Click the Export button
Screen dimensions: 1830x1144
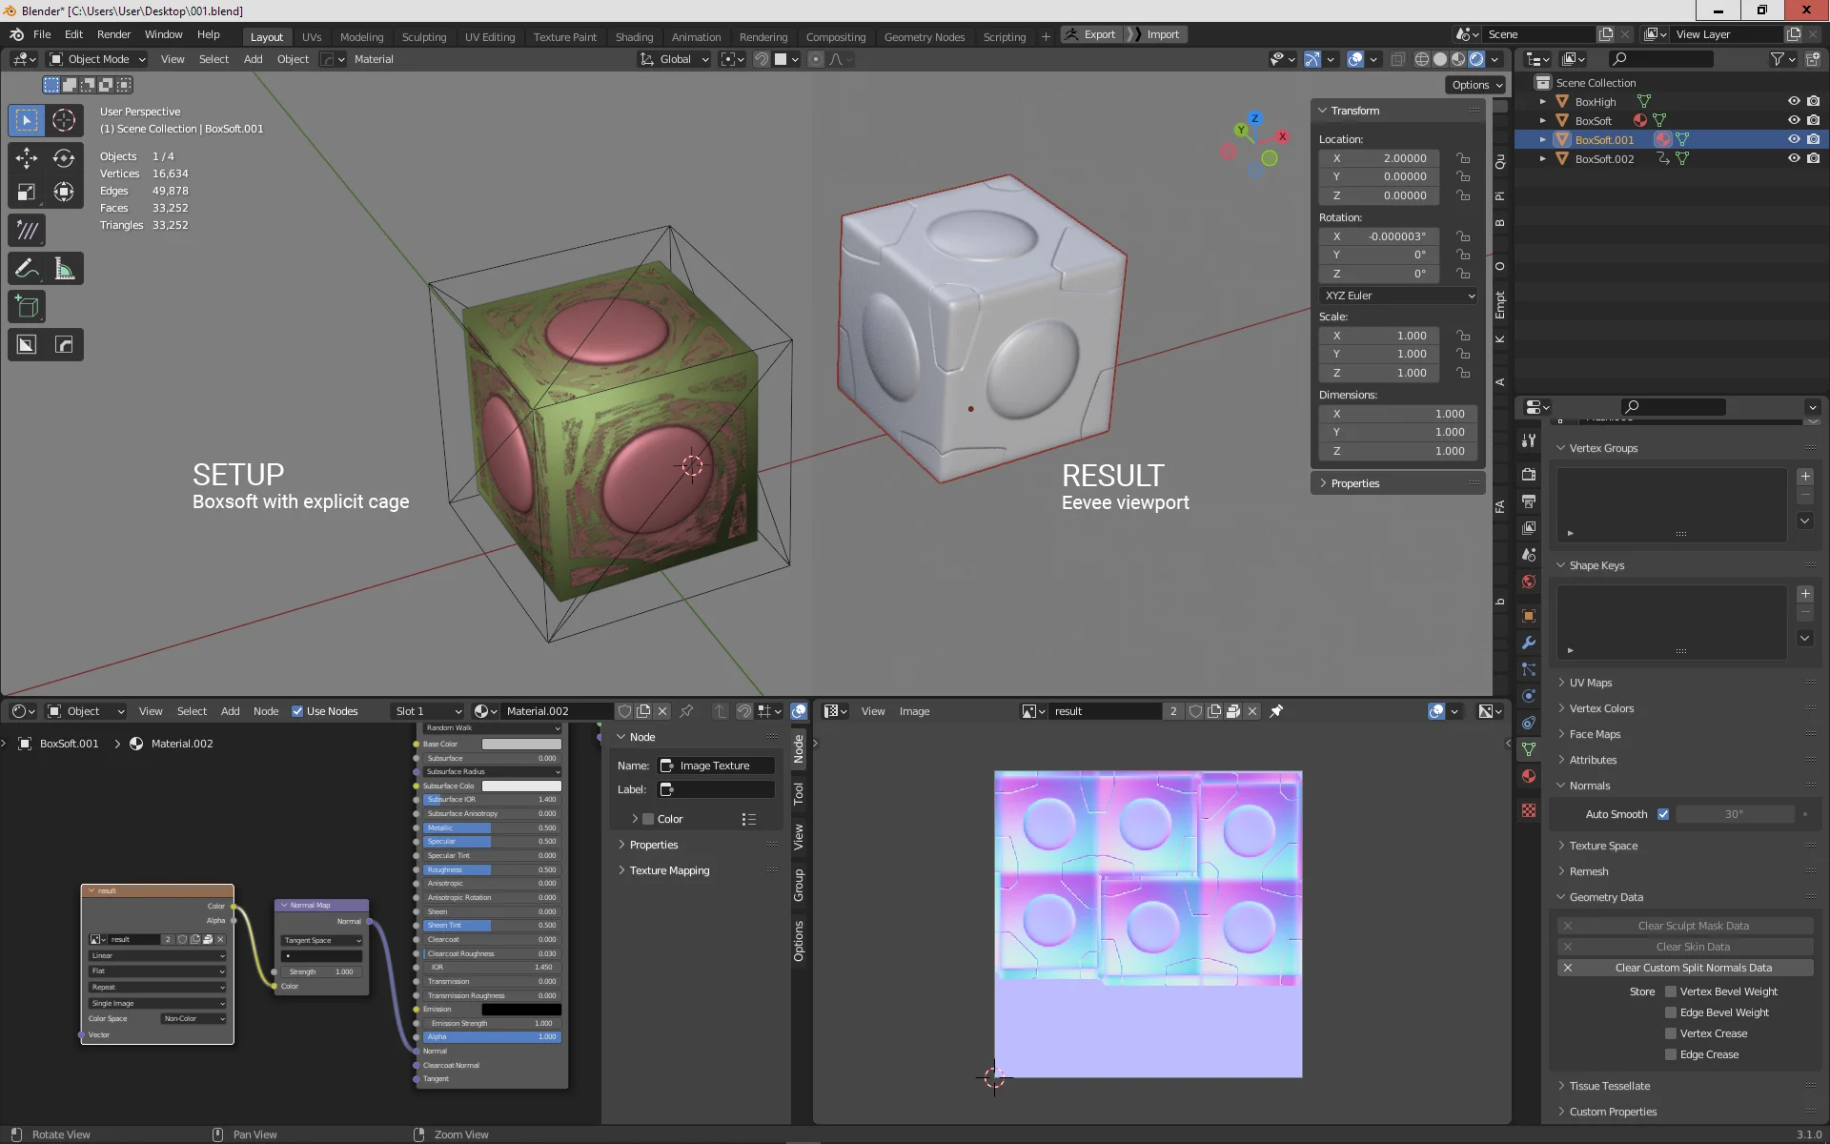pos(1091,34)
